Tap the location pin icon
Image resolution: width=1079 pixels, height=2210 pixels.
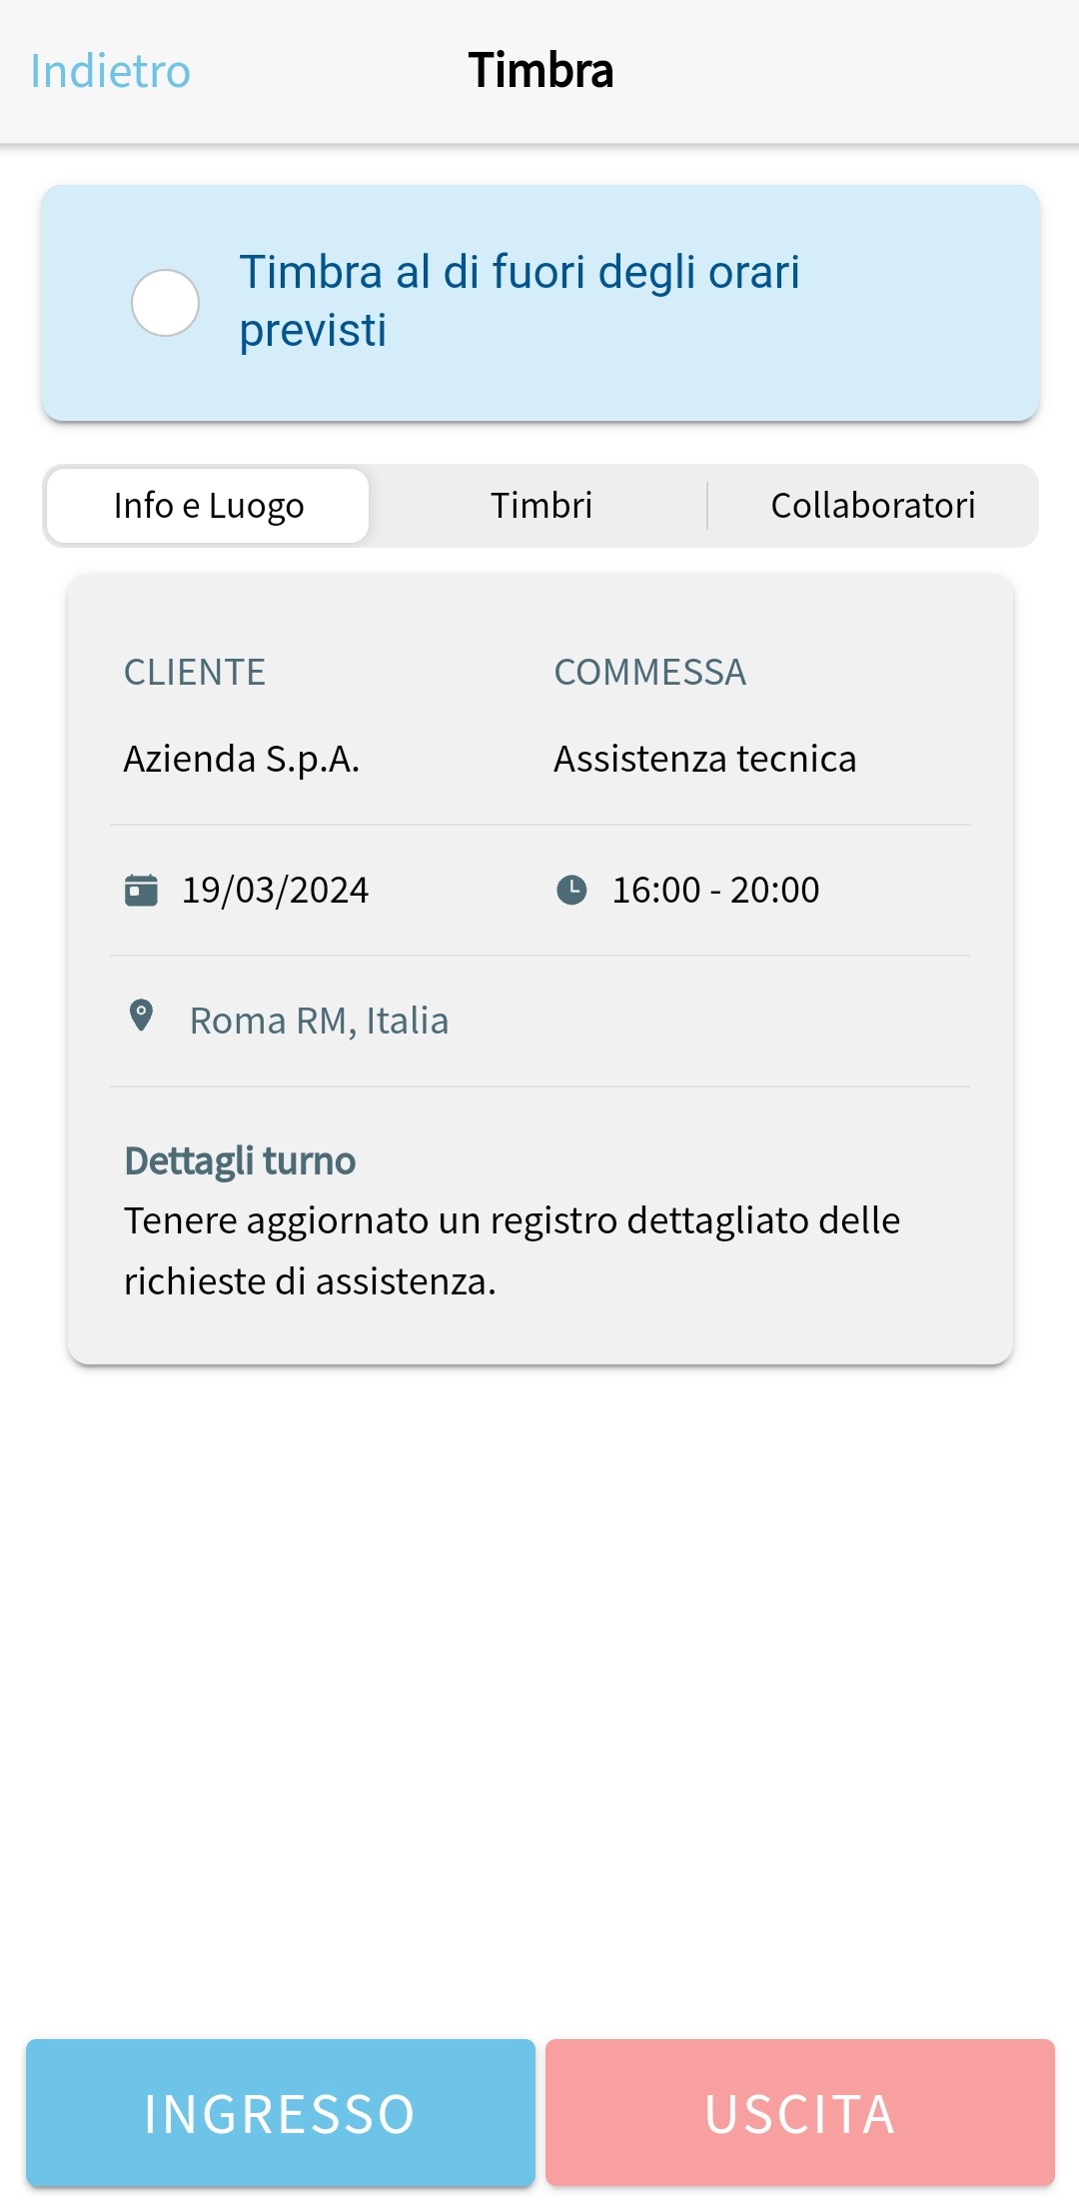[x=142, y=1017]
